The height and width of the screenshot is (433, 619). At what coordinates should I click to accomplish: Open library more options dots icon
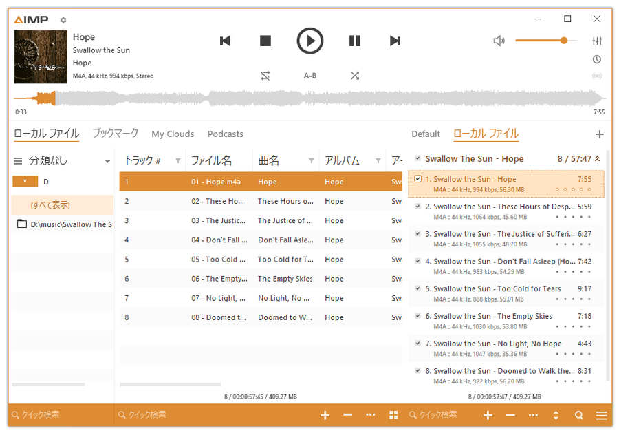tap(370, 415)
